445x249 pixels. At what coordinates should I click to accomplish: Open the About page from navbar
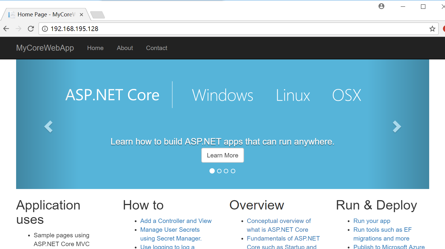(x=125, y=48)
